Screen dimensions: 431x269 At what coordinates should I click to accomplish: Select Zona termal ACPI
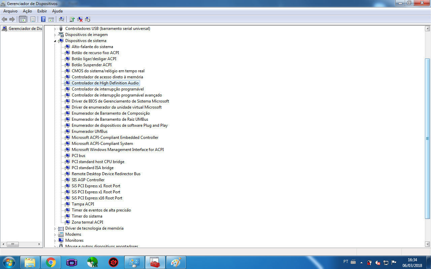click(88, 222)
